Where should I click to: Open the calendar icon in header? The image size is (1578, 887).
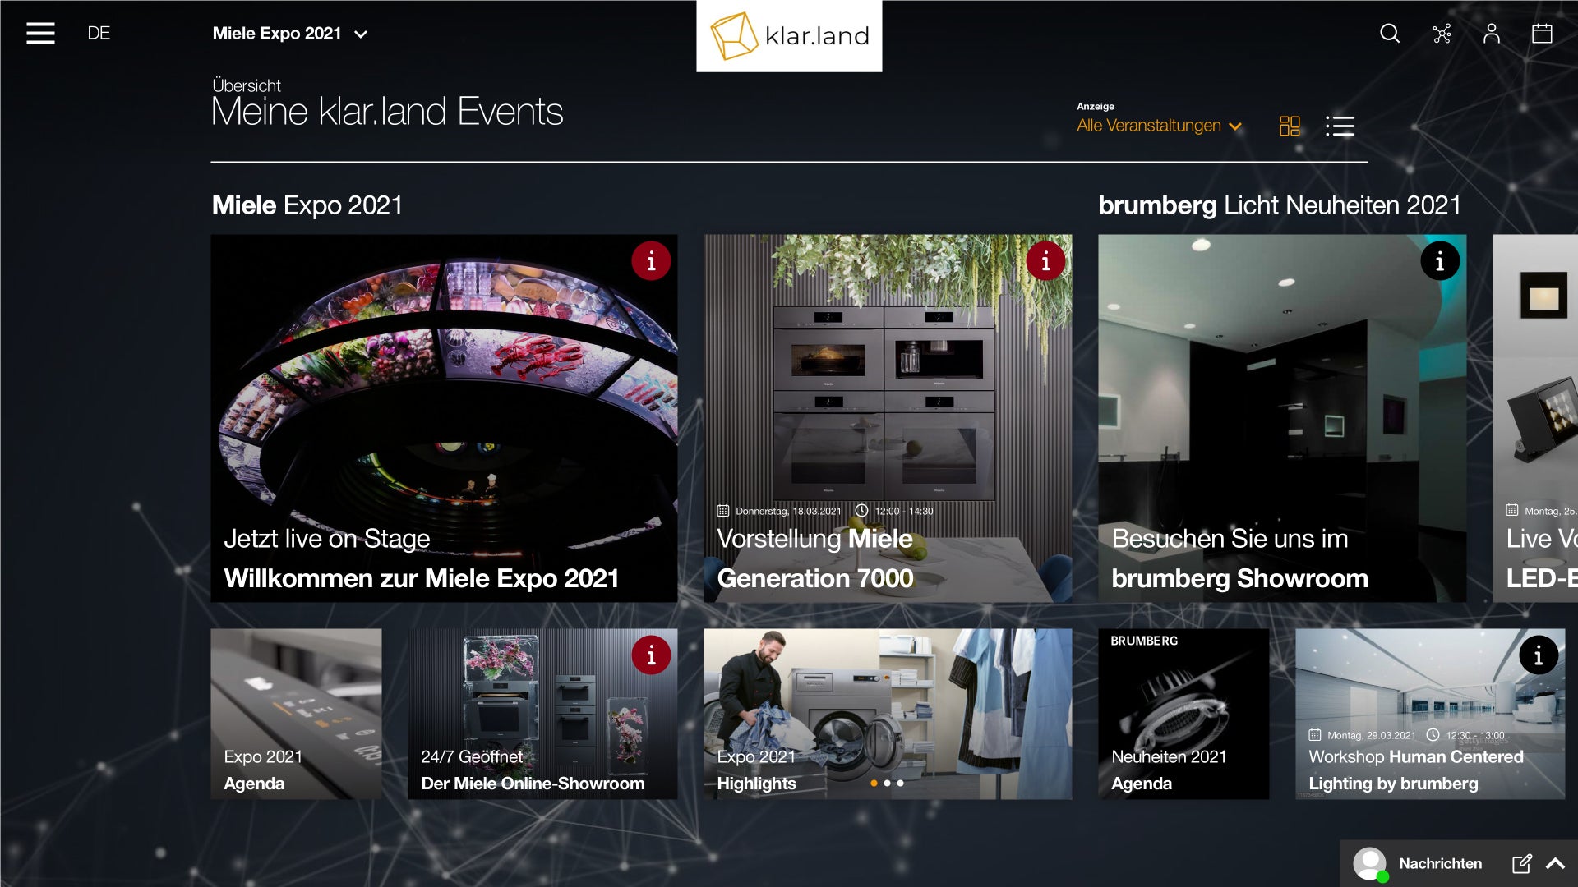(x=1542, y=33)
